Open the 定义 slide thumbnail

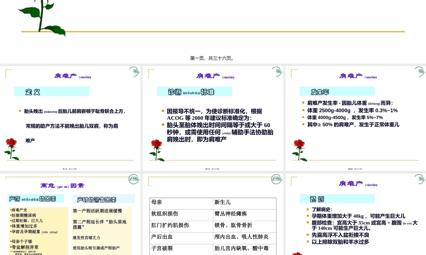click(70, 118)
